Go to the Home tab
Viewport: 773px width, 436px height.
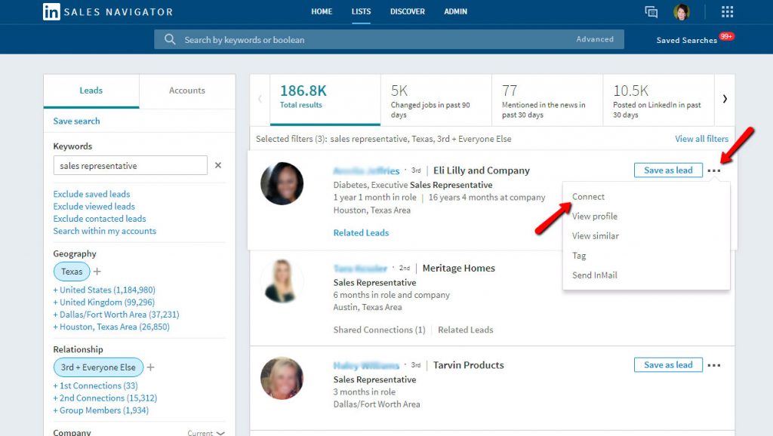(322, 11)
